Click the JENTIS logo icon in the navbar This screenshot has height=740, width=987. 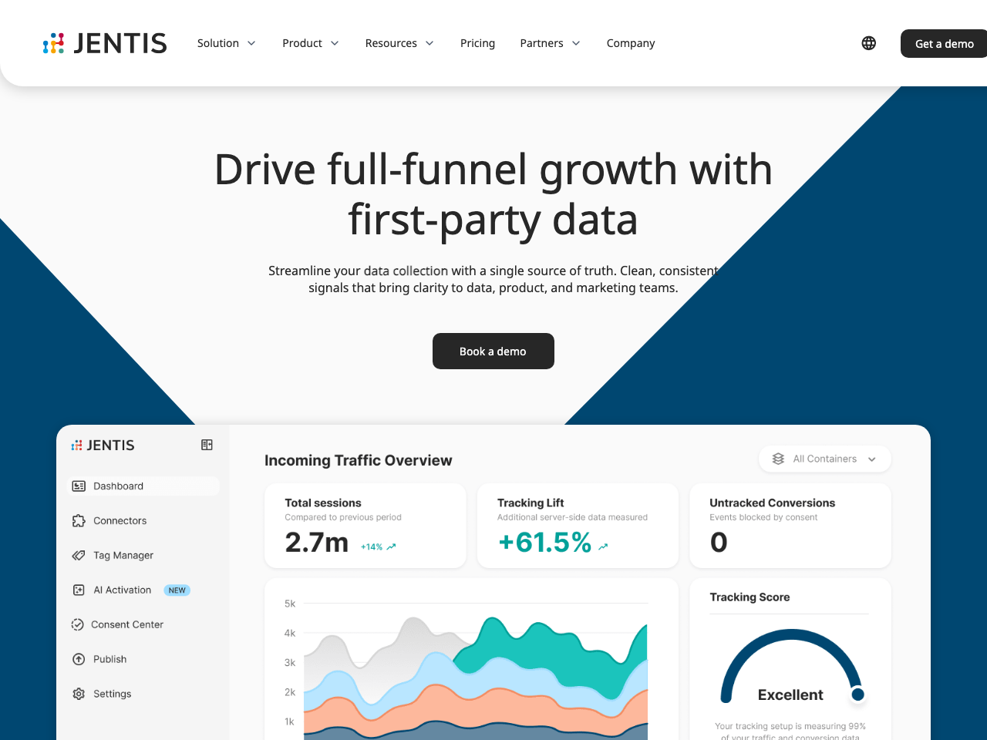tap(54, 43)
